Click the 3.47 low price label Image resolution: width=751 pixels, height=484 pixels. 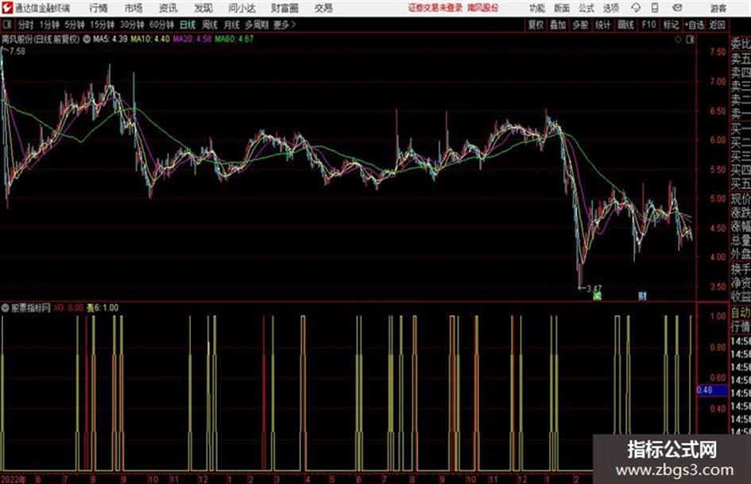click(594, 288)
